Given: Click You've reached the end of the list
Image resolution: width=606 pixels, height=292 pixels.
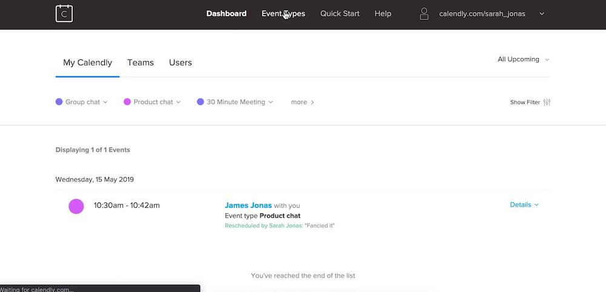Looking at the screenshot, I should (x=303, y=276).
